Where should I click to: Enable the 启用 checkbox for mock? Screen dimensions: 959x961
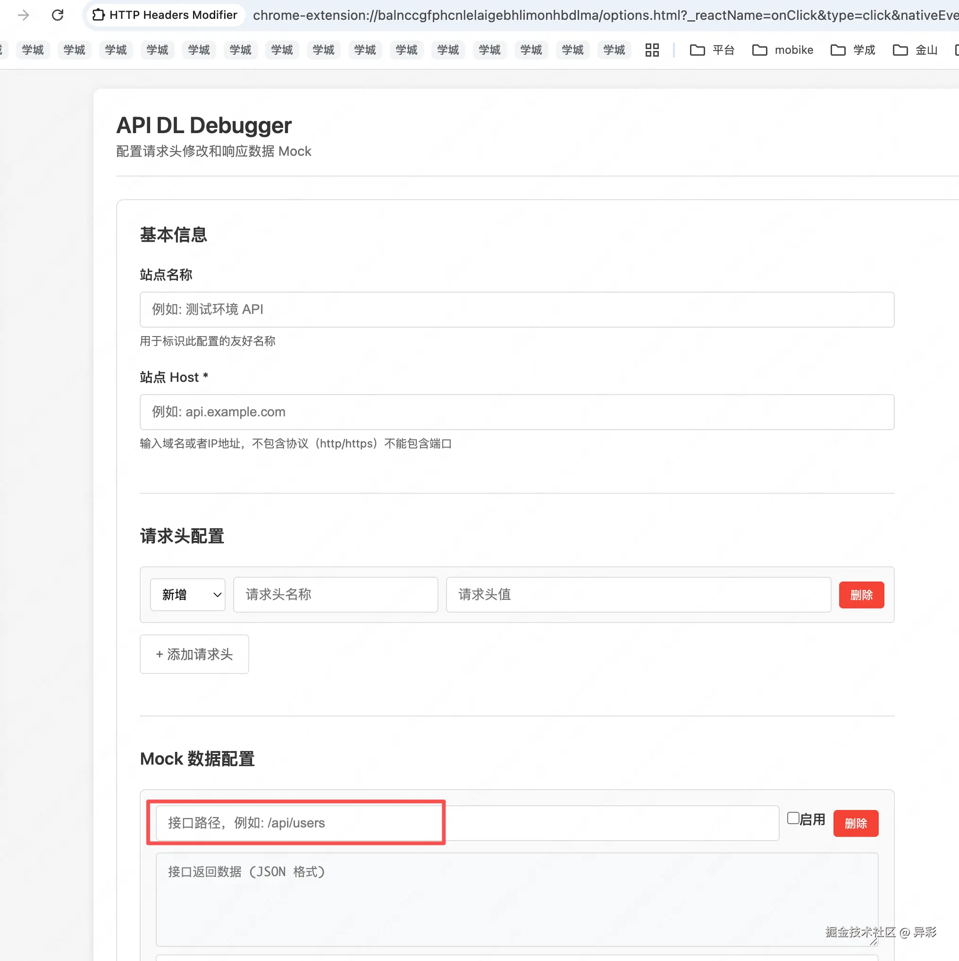click(x=793, y=818)
